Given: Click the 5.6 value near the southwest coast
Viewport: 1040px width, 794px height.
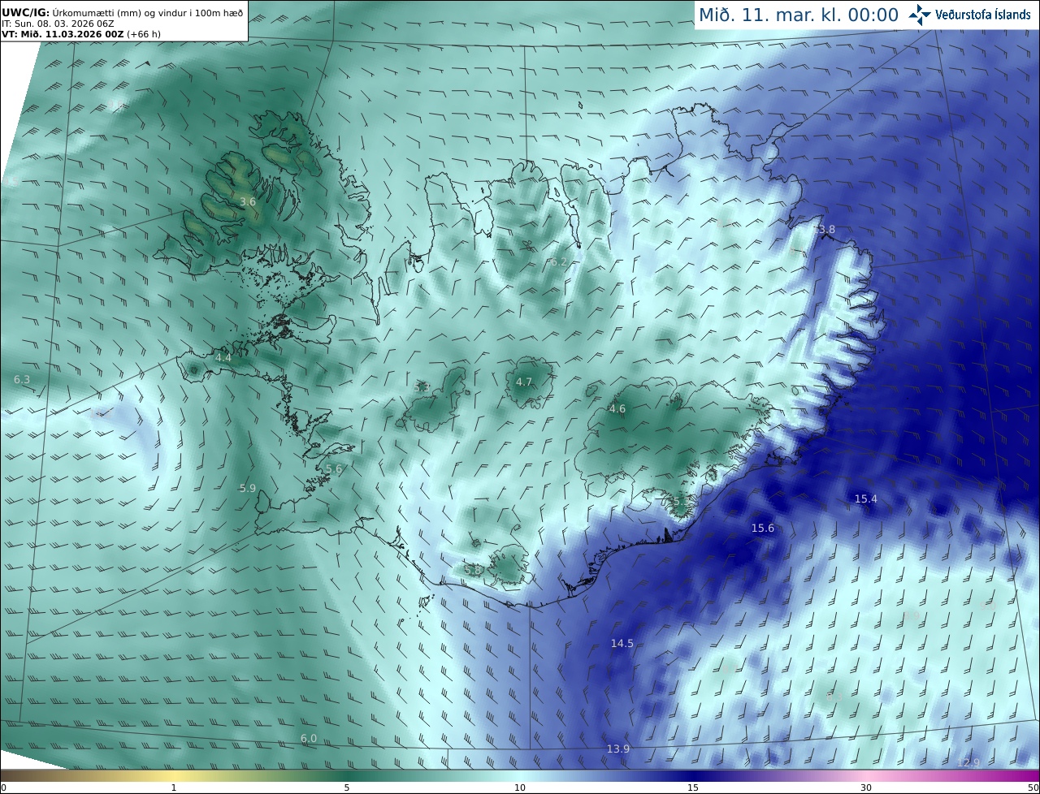Looking at the screenshot, I should tap(334, 469).
